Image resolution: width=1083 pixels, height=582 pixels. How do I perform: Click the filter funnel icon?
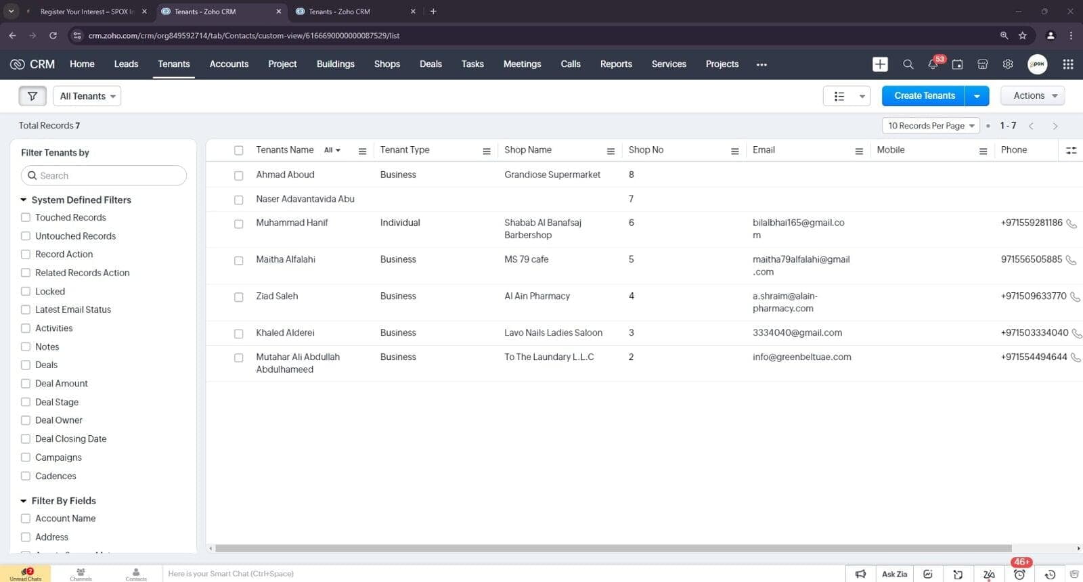click(x=32, y=96)
